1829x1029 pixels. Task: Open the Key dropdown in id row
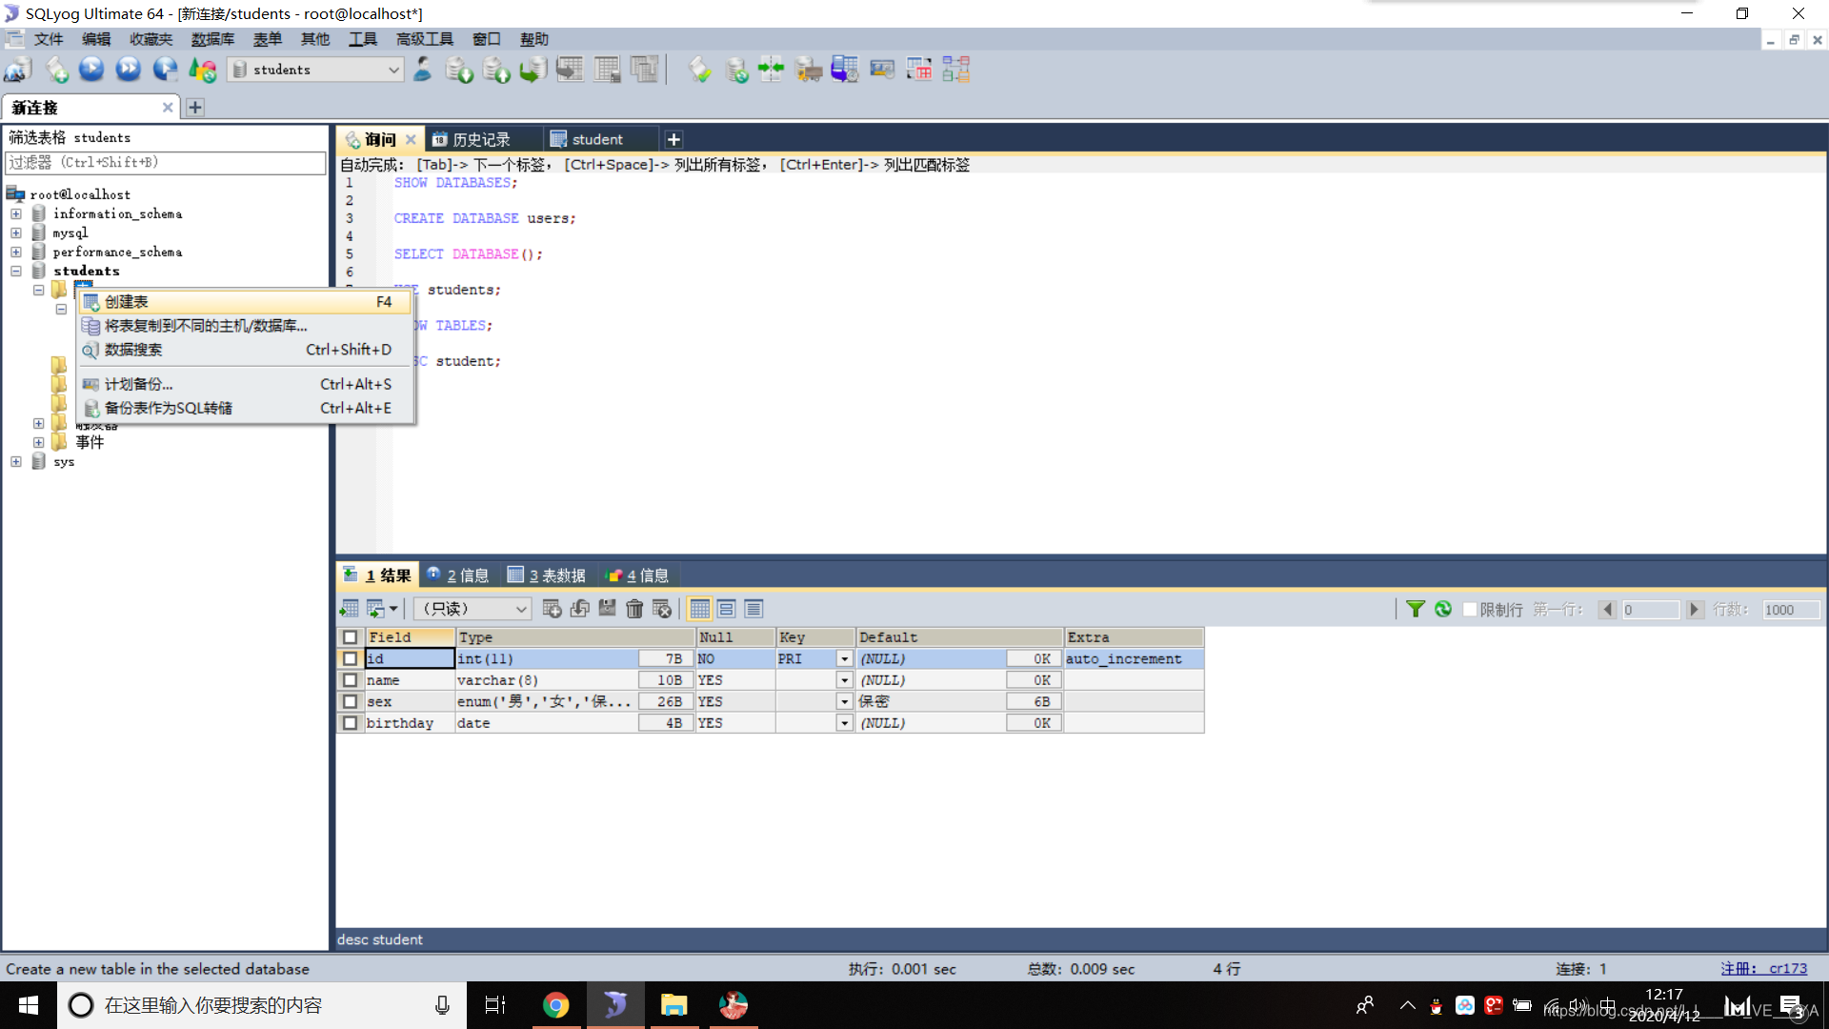click(x=844, y=659)
